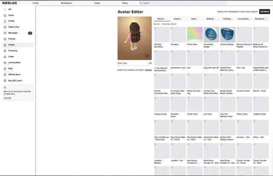Toggle the checkbox on Friendship Badge item
This screenshot has height=176, width=273.
205,28
